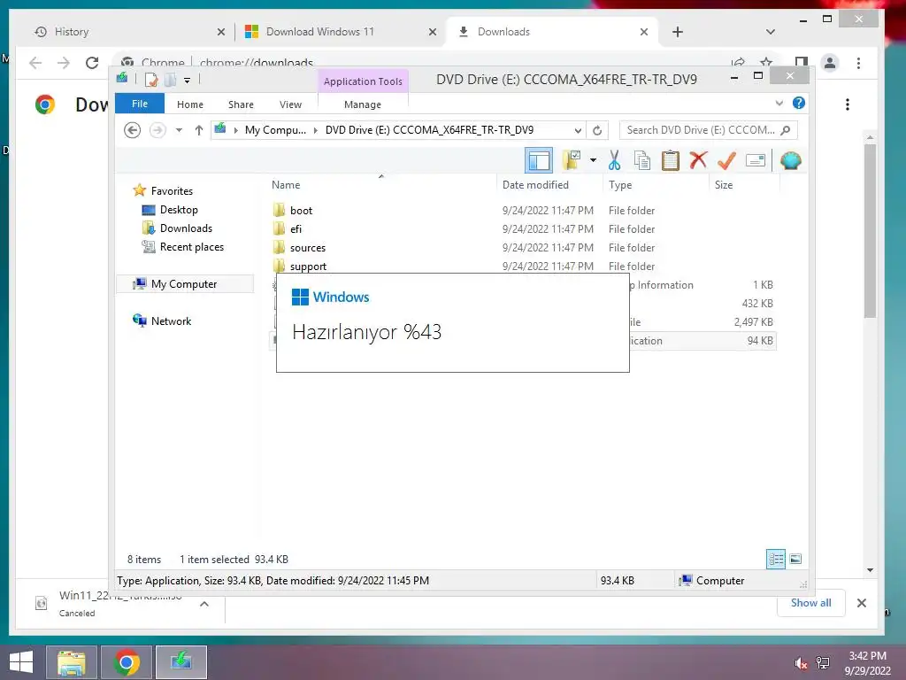Open Downloads page three-dot more actions
906x680 pixels.
tap(847, 104)
